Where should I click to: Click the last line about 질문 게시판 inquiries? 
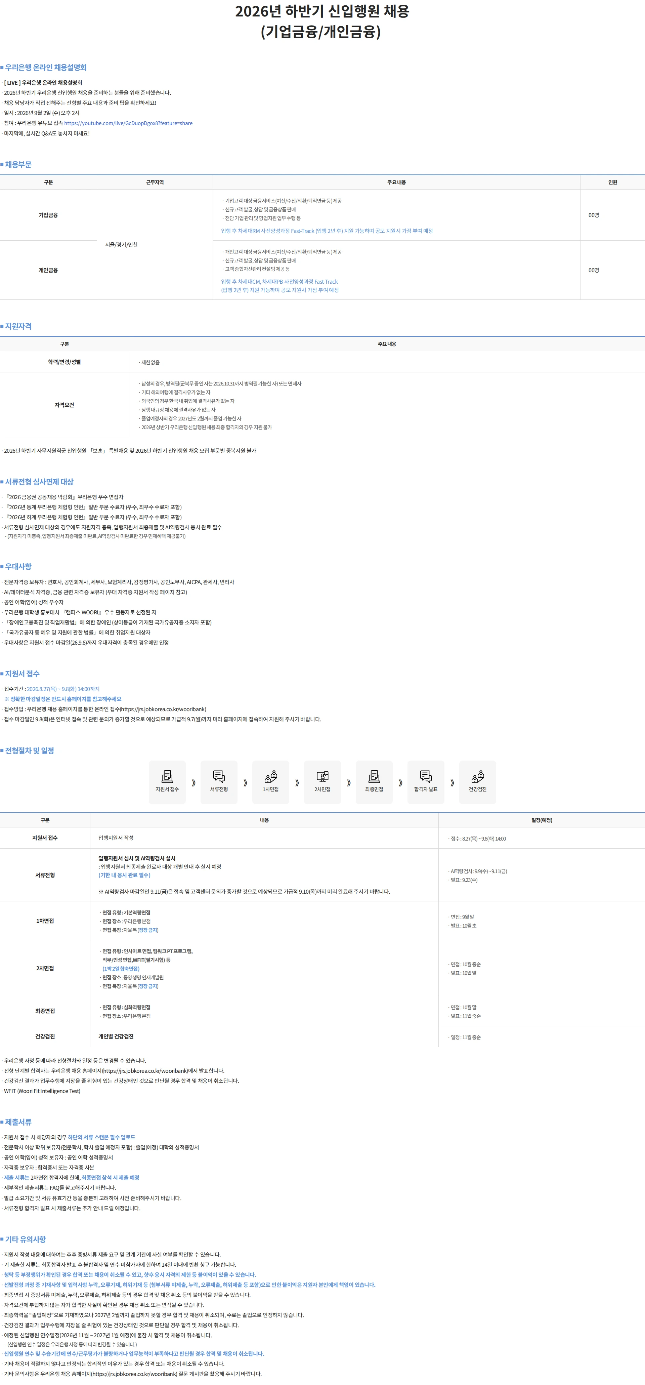point(132,1374)
